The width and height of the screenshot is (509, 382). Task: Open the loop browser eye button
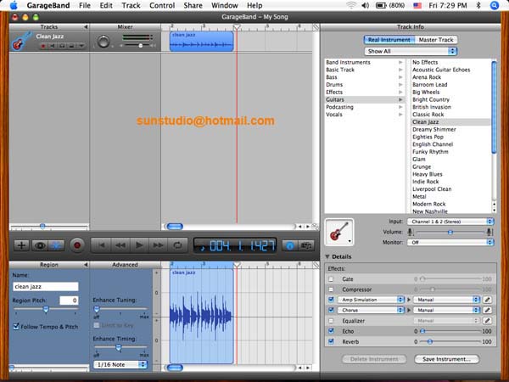point(40,245)
